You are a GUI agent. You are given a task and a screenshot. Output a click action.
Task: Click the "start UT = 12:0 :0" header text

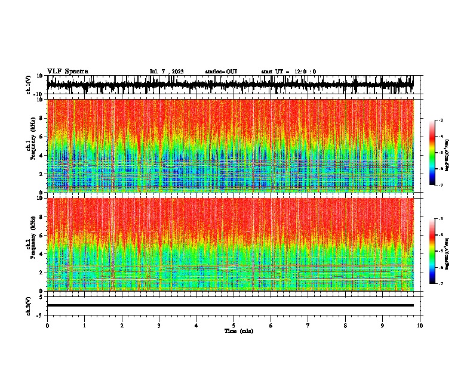point(288,72)
